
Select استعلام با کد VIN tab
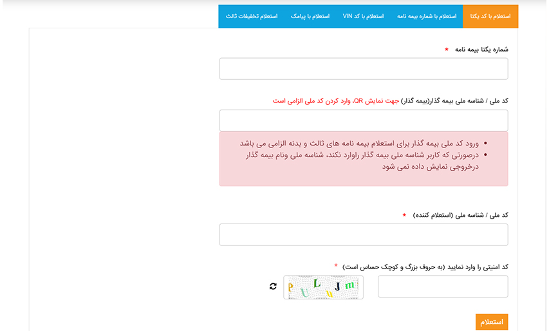pyautogui.click(x=363, y=16)
